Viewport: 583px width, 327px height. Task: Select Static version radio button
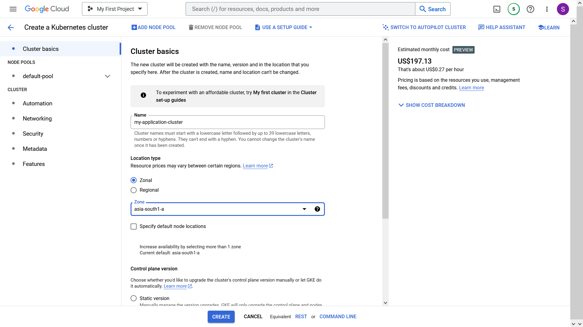click(134, 298)
